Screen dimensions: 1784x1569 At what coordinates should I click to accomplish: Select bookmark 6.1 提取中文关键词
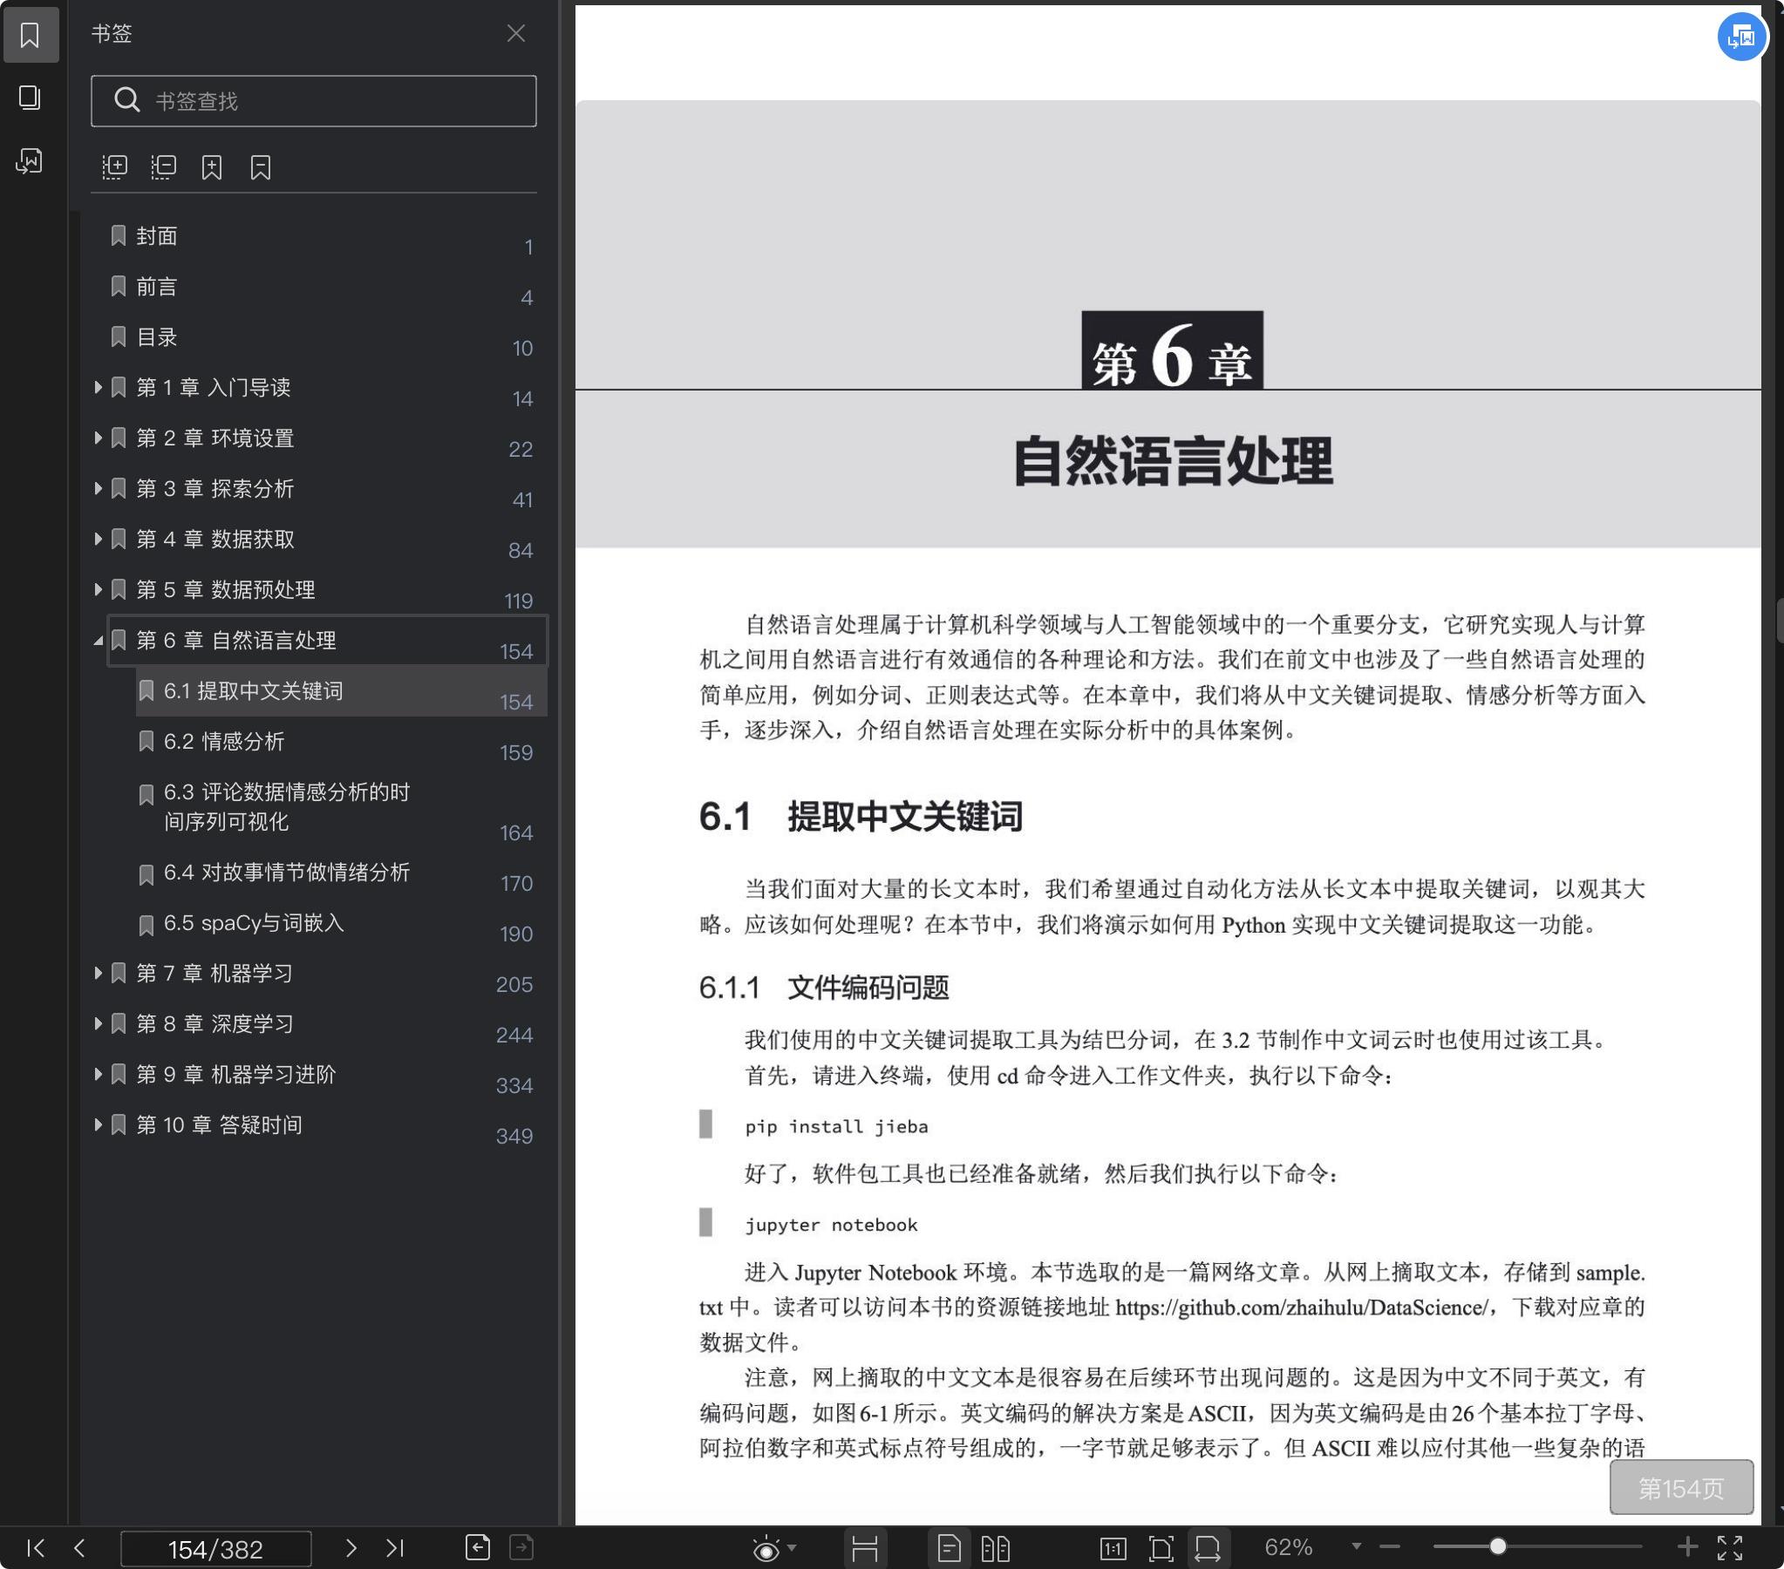click(341, 691)
